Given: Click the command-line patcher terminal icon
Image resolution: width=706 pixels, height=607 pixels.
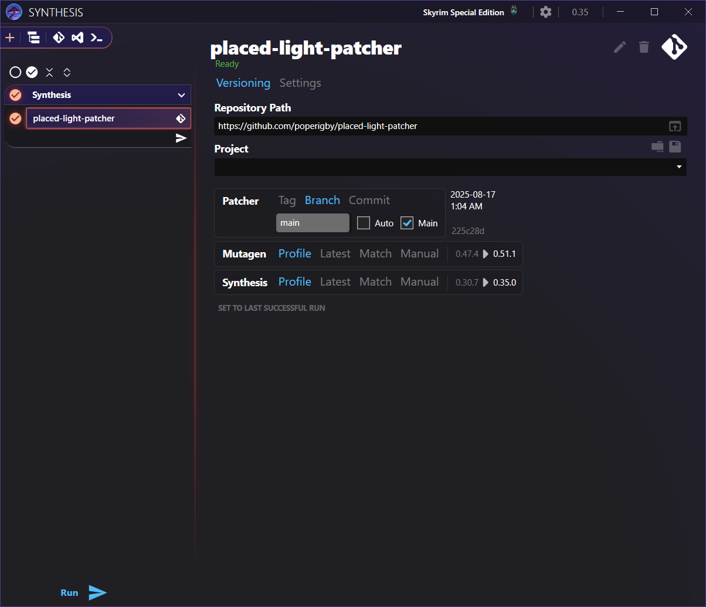Looking at the screenshot, I should click(x=96, y=38).
